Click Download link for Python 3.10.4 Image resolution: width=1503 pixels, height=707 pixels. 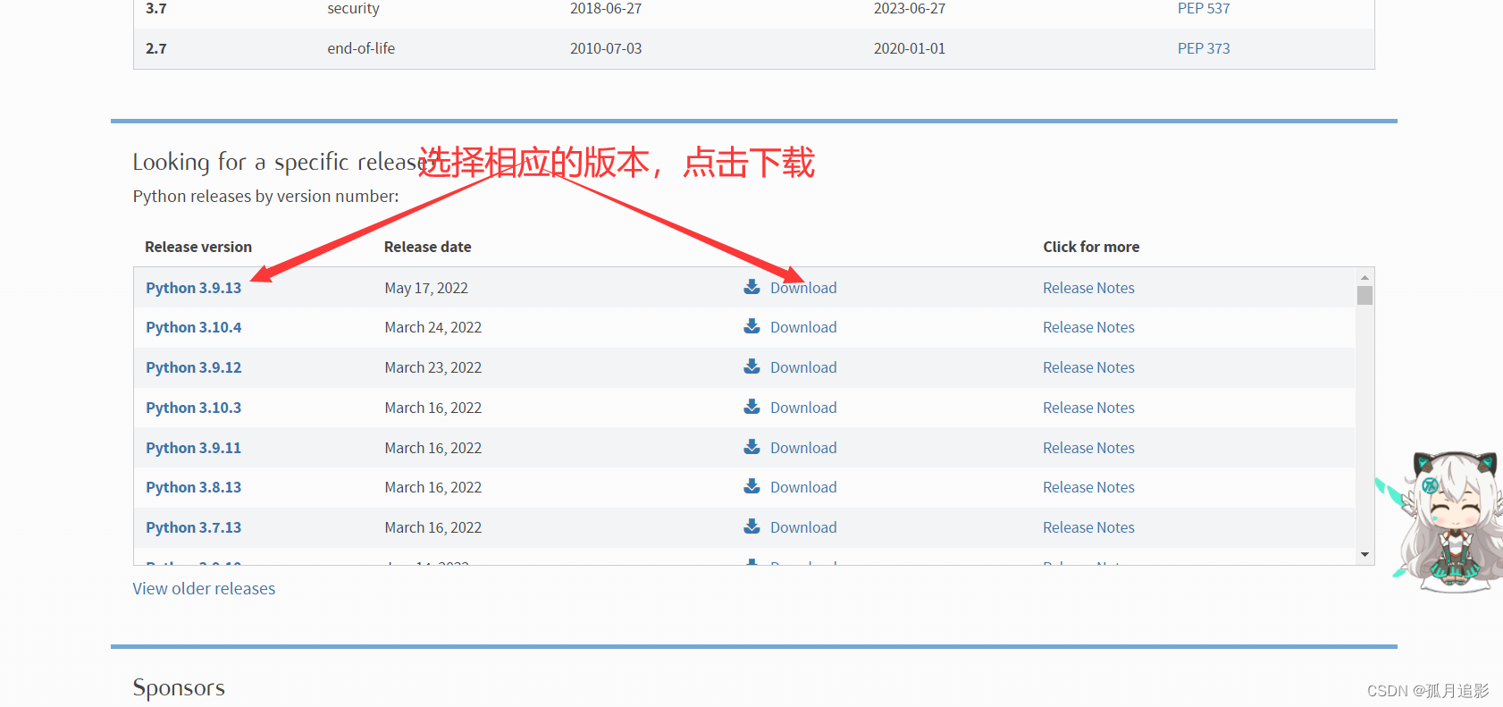click(803, 327)
